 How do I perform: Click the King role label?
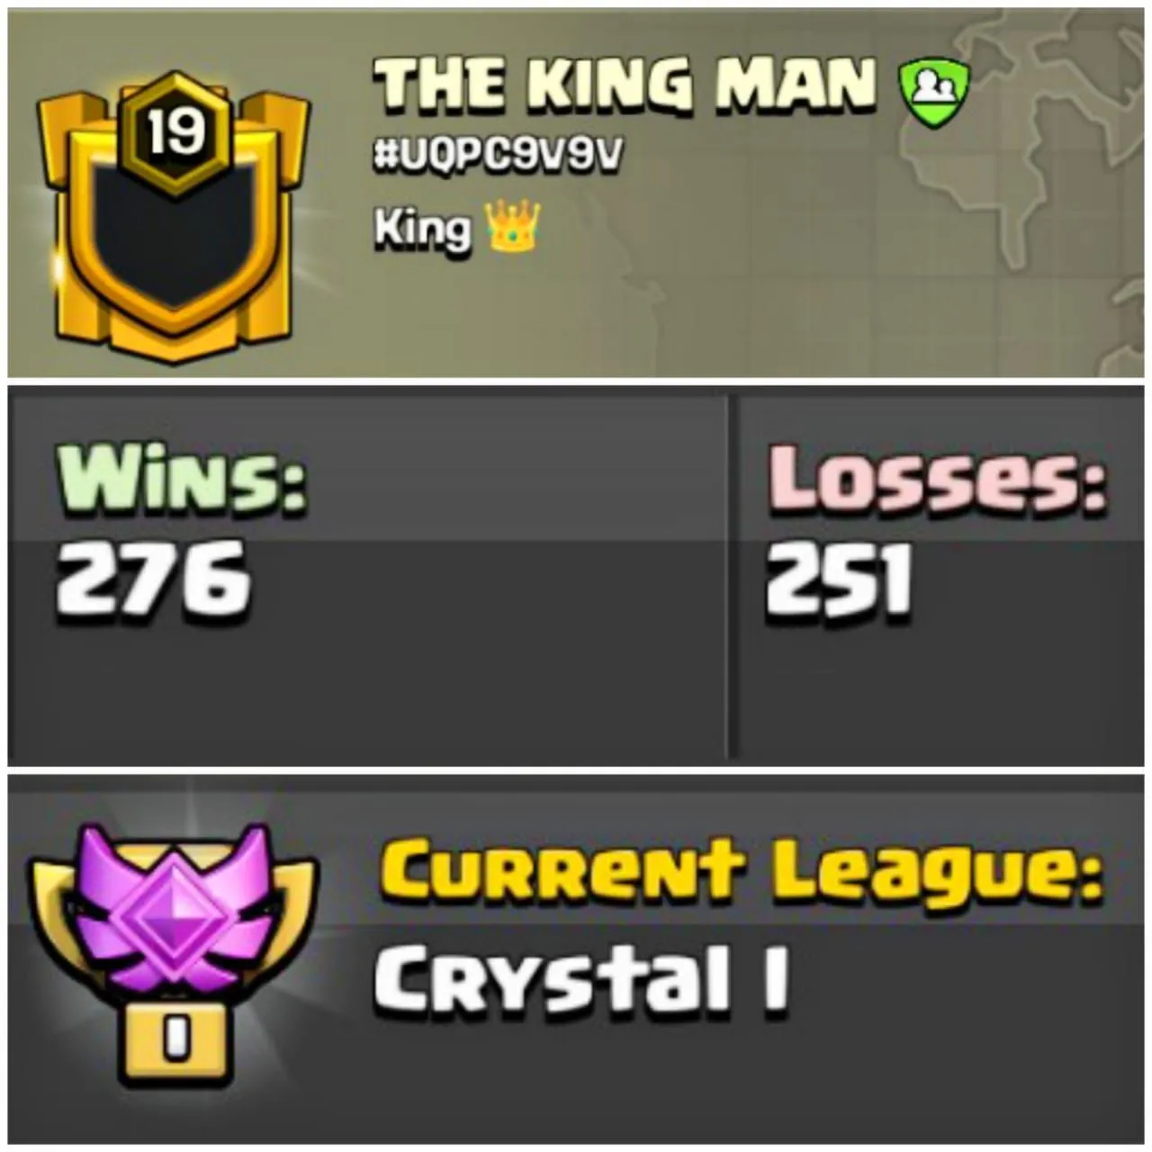tap(423, 229)
